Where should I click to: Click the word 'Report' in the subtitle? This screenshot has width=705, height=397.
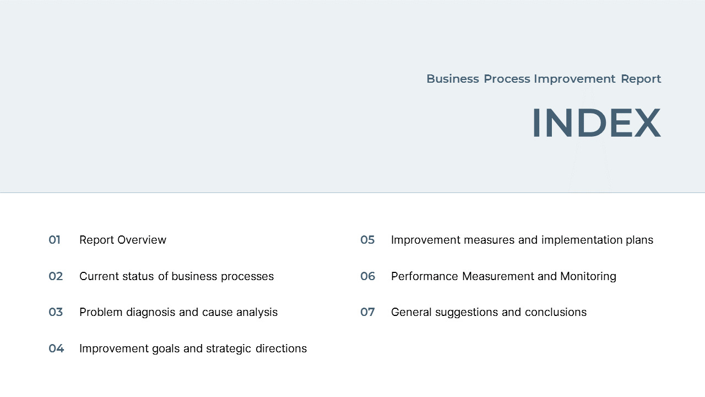(x=641, y=79)
